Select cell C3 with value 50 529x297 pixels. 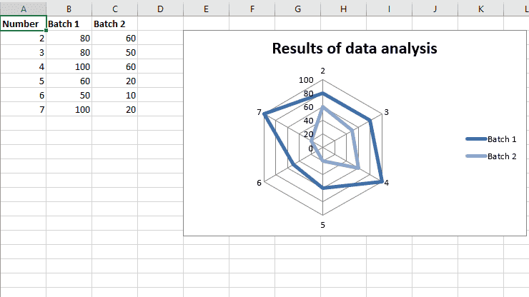pos(114,52)
